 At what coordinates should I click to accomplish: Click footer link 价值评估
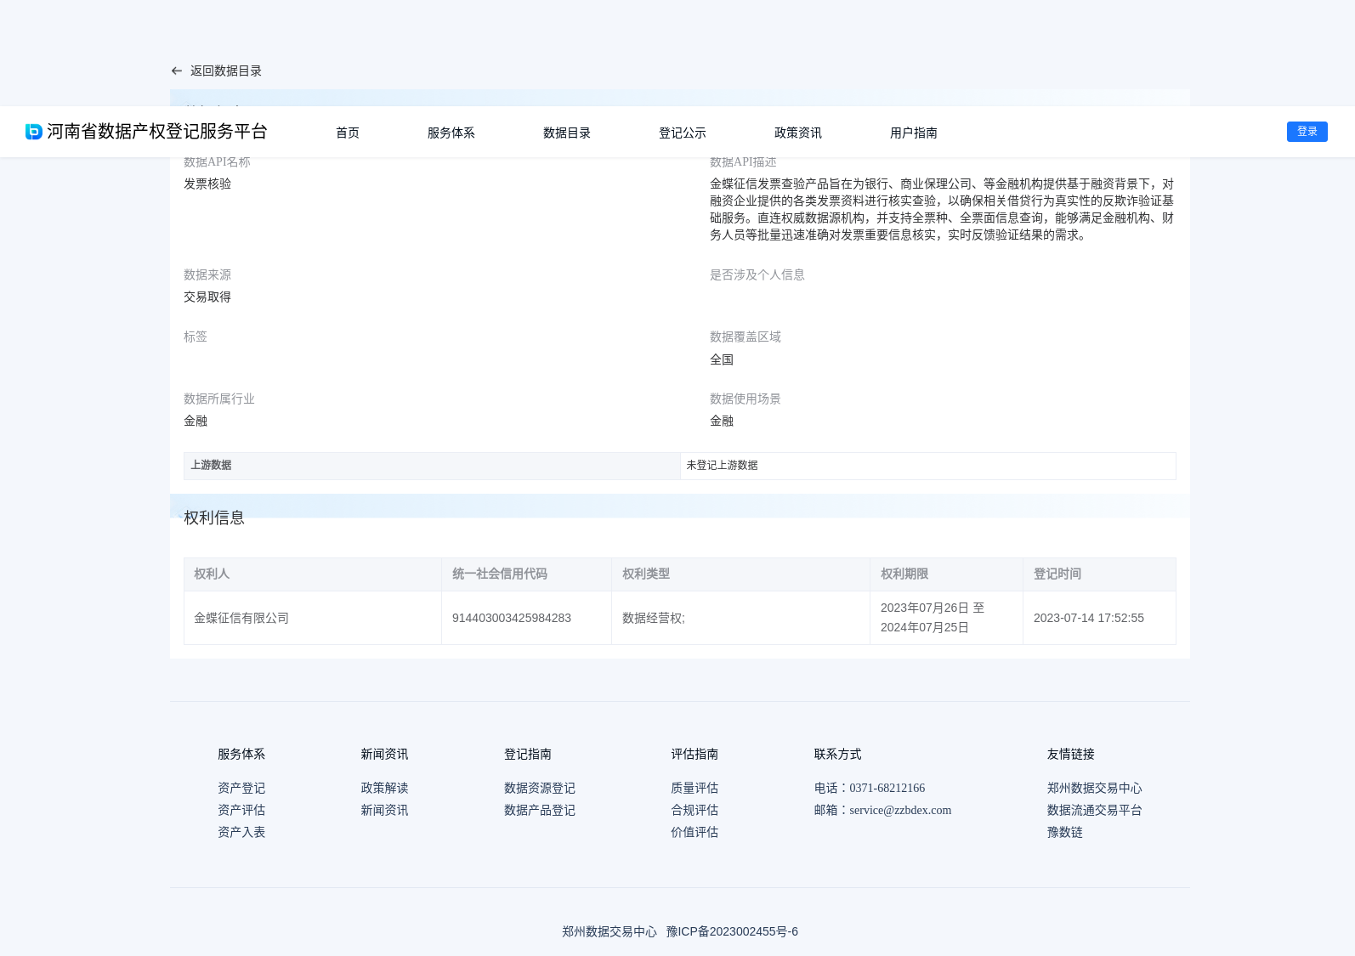pyautogui.click(x=695, y=833)
